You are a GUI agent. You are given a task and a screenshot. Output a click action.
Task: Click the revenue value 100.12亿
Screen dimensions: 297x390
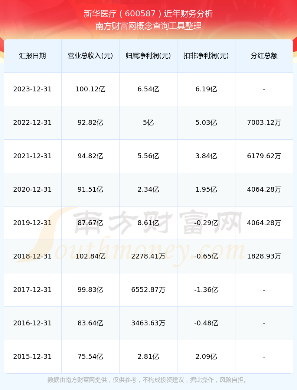point(91,89)
